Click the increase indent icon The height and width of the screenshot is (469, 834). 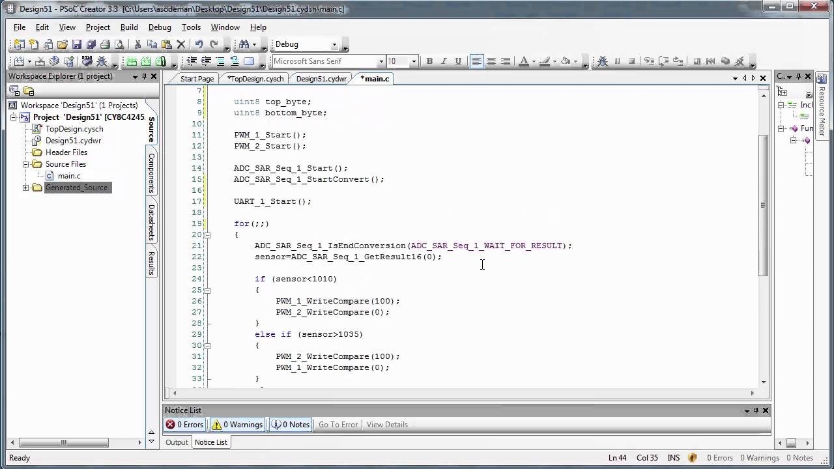pyautogui.click(x=206, y=61)
